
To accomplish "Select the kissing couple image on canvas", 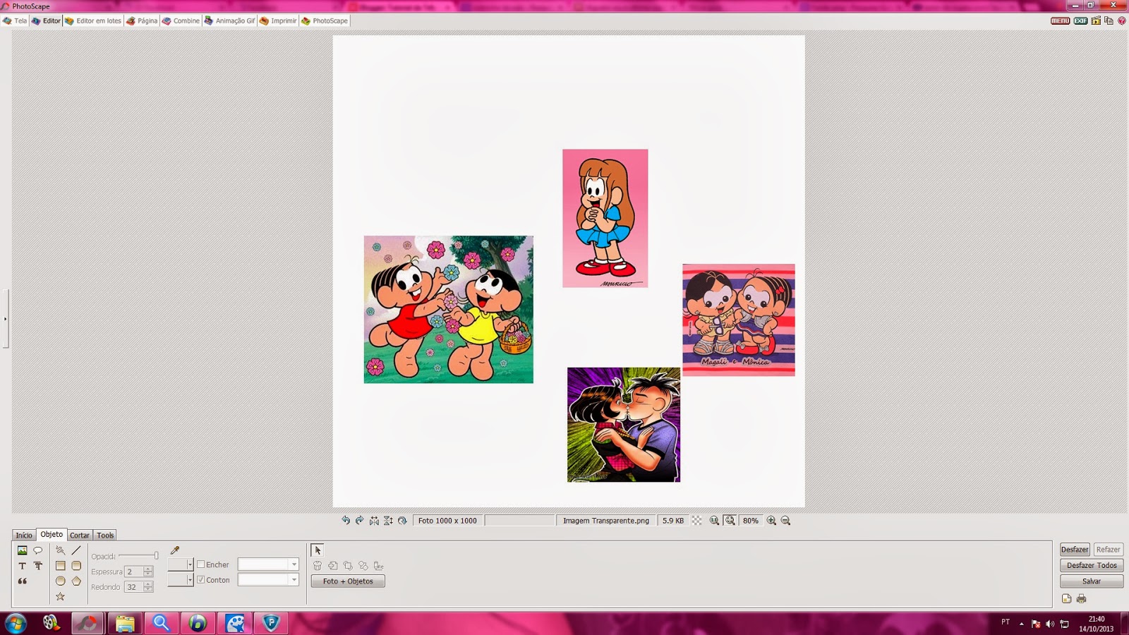I will pos(624,425).
